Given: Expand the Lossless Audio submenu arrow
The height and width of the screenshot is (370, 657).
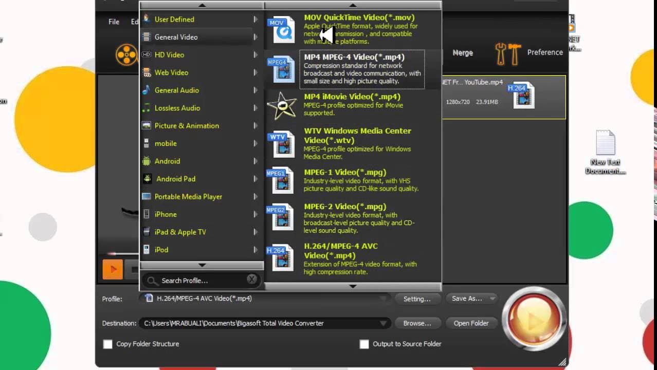Looking at the screenshot, I should tap(255, 108).
